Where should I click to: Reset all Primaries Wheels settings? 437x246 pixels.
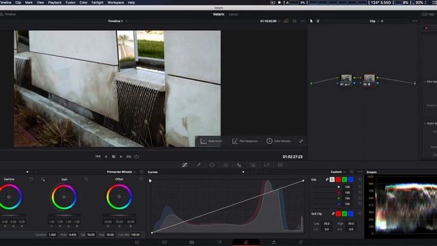coord(141,172)
